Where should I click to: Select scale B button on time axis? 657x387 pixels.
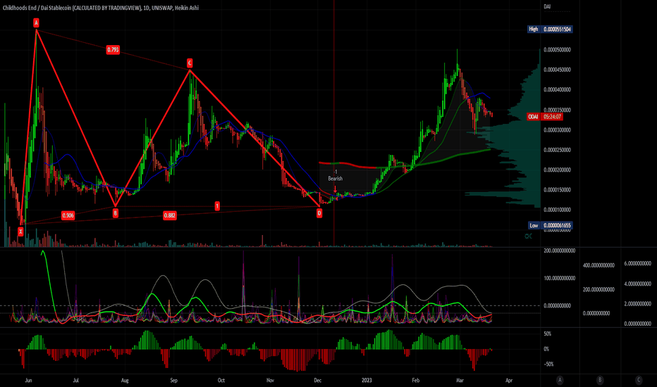(x=600, y=380)
